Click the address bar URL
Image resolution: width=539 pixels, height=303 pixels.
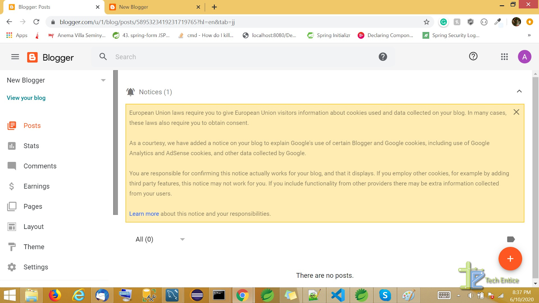[x=147, y=22]
